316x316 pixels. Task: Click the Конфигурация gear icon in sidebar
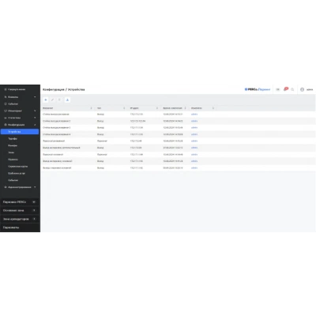(6, 125)
